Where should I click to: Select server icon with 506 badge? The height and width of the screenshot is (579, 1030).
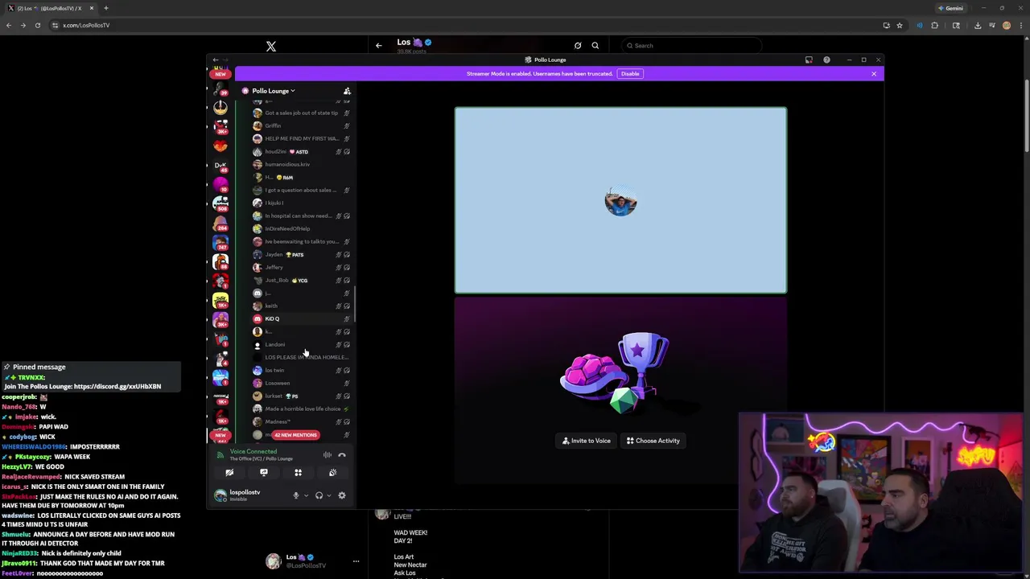(x=220, y=204)
